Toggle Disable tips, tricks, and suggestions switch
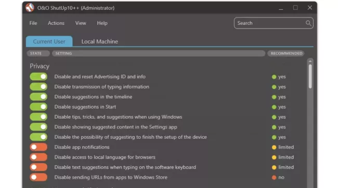Image resolution: width=338 pixels, height=188 pixels. (38, 117)
